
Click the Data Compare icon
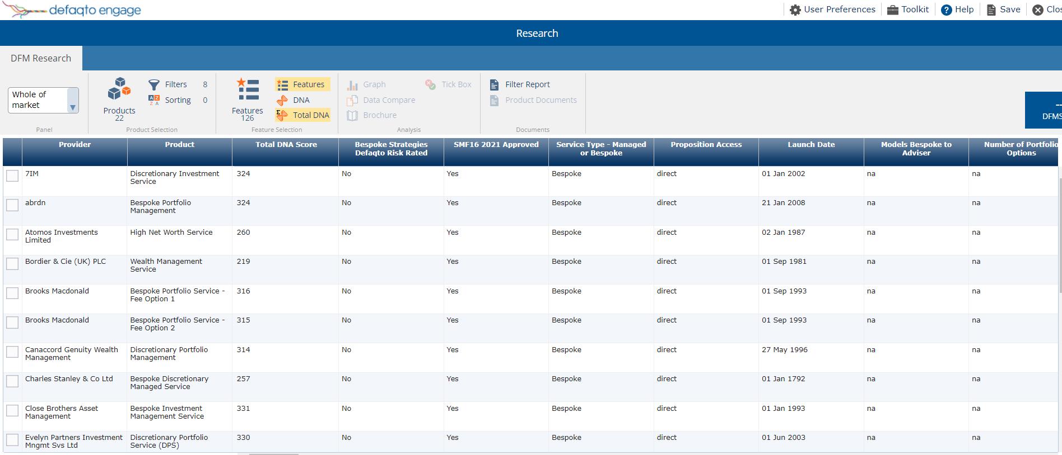coord(352,100)
